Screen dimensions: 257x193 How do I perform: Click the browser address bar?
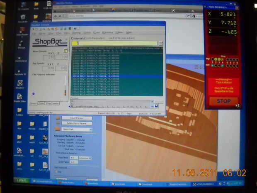(125, 16)
